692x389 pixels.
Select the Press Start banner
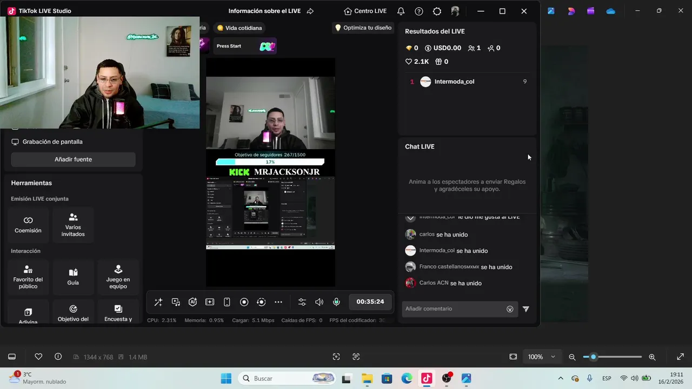(244, 46)
